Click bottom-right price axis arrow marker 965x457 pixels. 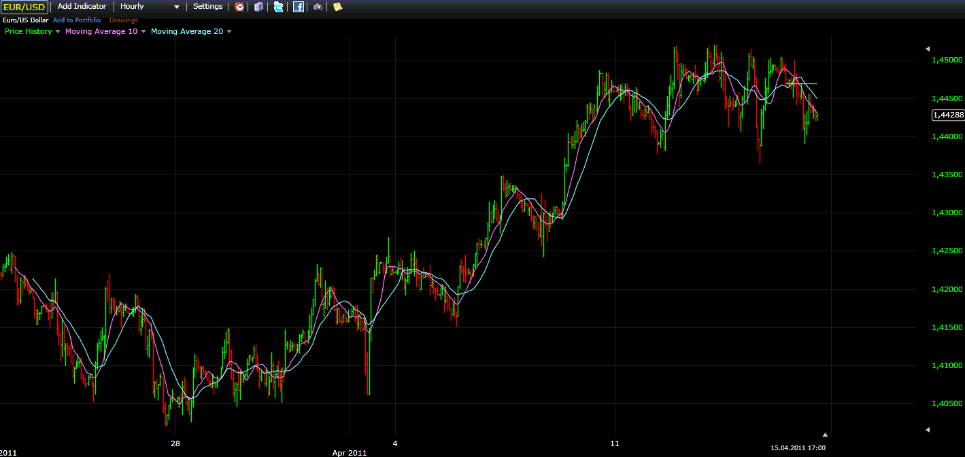(927, 430)
